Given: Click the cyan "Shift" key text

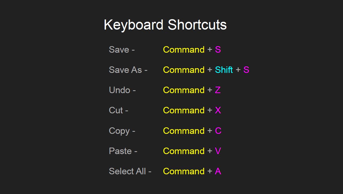Looking at the screenshot, I should (x=224, y=70).
